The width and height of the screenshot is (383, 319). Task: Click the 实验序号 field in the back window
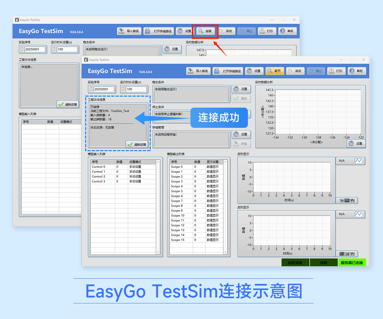(x=35, y=49)
